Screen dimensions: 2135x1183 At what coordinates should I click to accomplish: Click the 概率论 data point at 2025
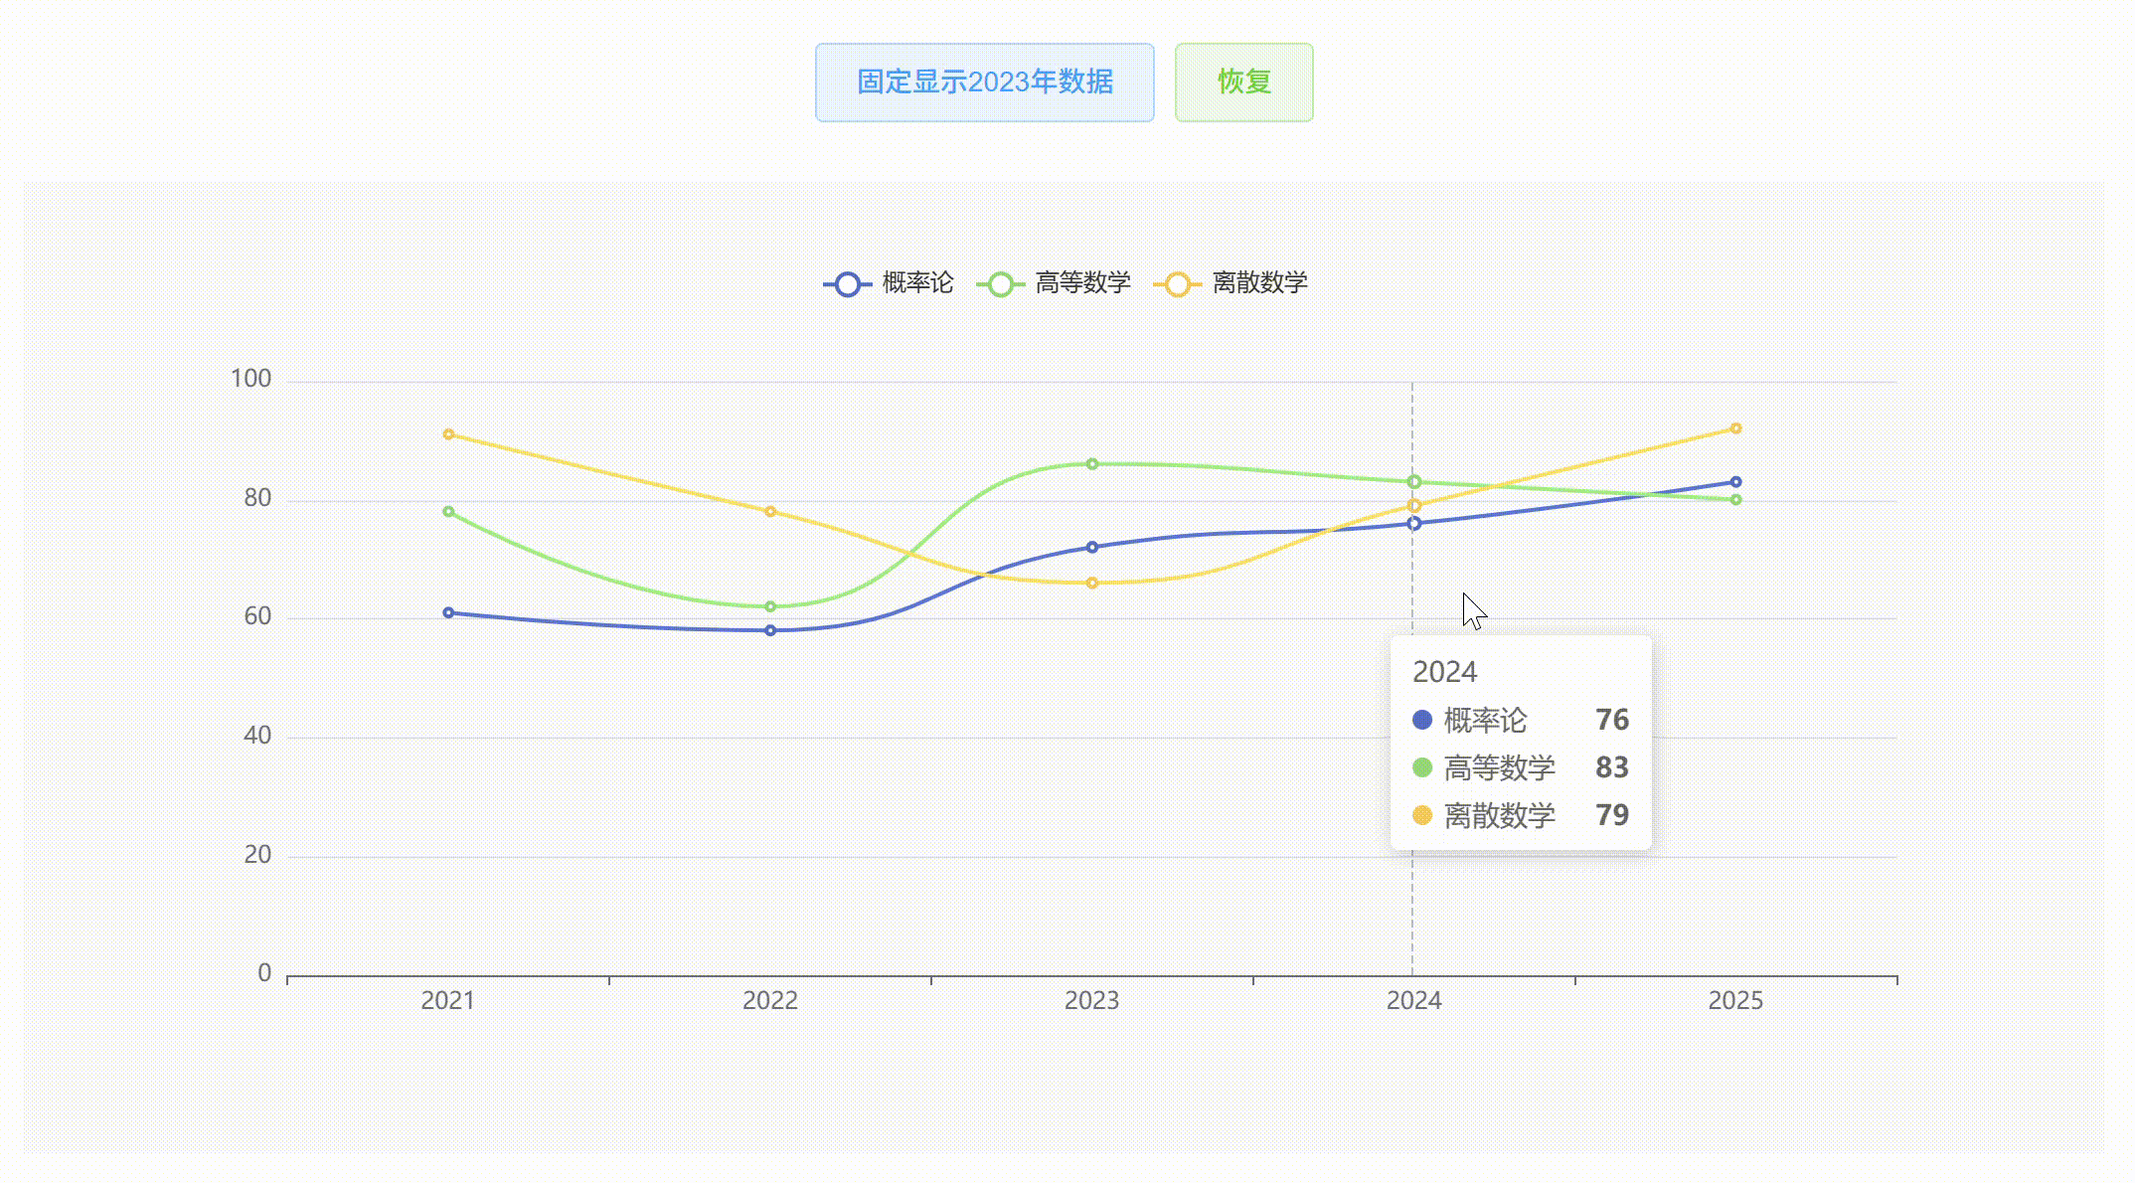pyautogui.click(x=1735, y=482)
